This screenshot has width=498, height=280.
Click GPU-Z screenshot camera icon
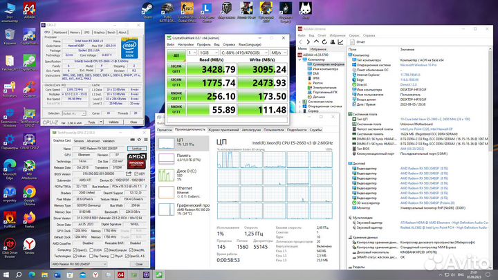pyautogui.click(x=132, y=140)
